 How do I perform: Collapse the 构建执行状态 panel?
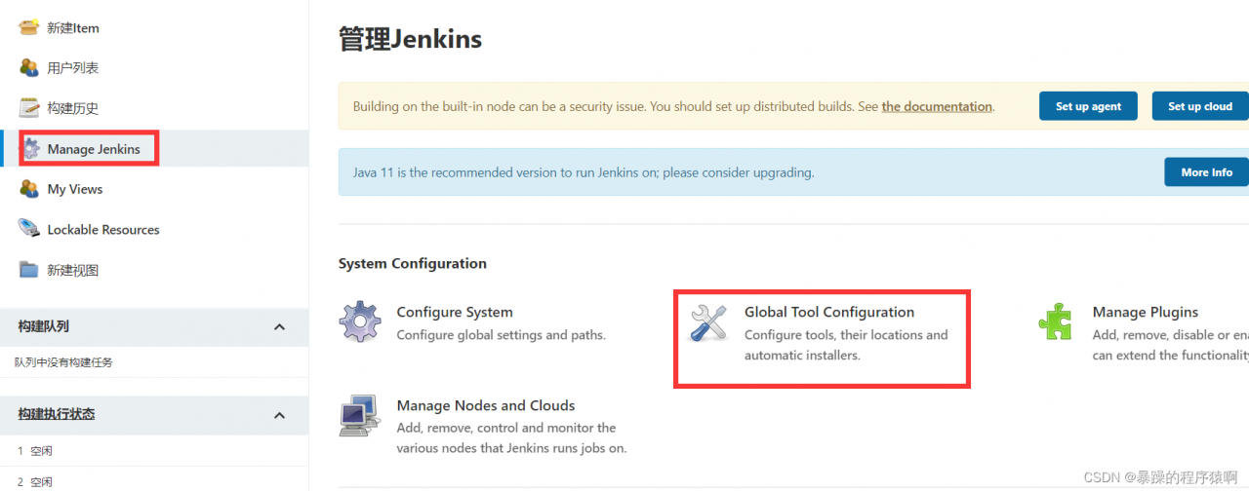[x=279, y=415]
